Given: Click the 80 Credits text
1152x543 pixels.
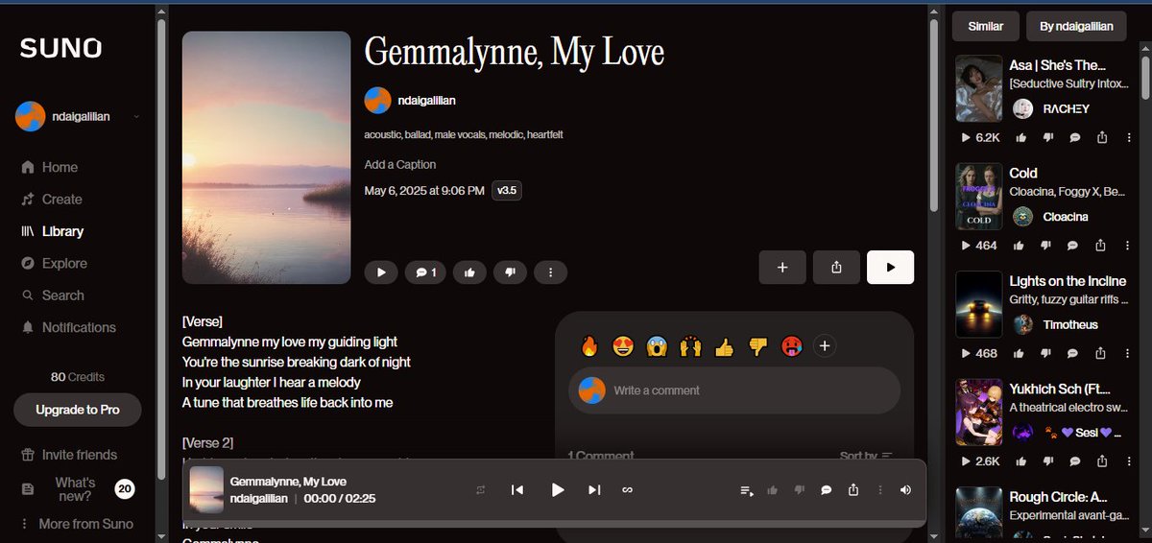Looking at the screenshot, I should point(78,377).
